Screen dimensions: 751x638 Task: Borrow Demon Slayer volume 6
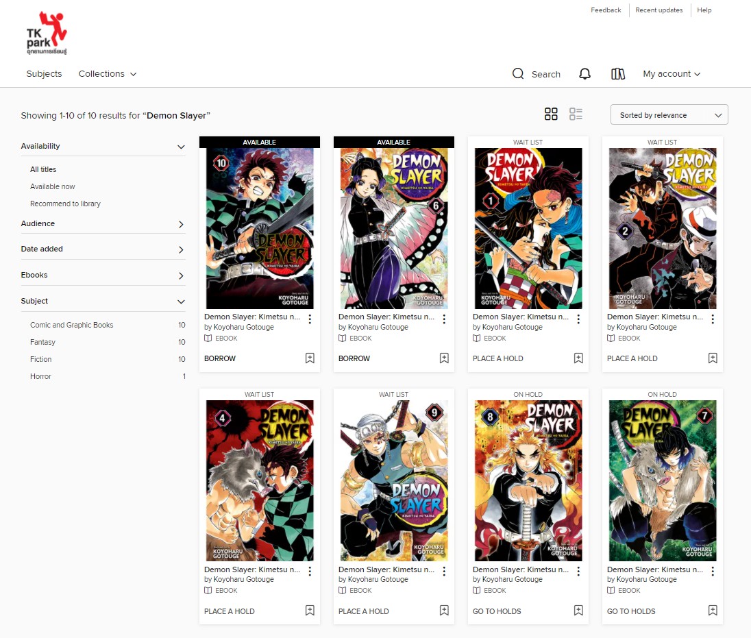click(354, 359)
